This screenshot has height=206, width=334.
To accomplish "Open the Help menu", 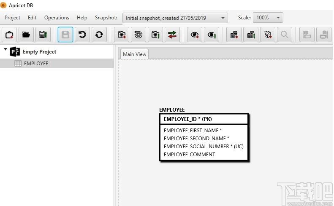I will (82, 18).
